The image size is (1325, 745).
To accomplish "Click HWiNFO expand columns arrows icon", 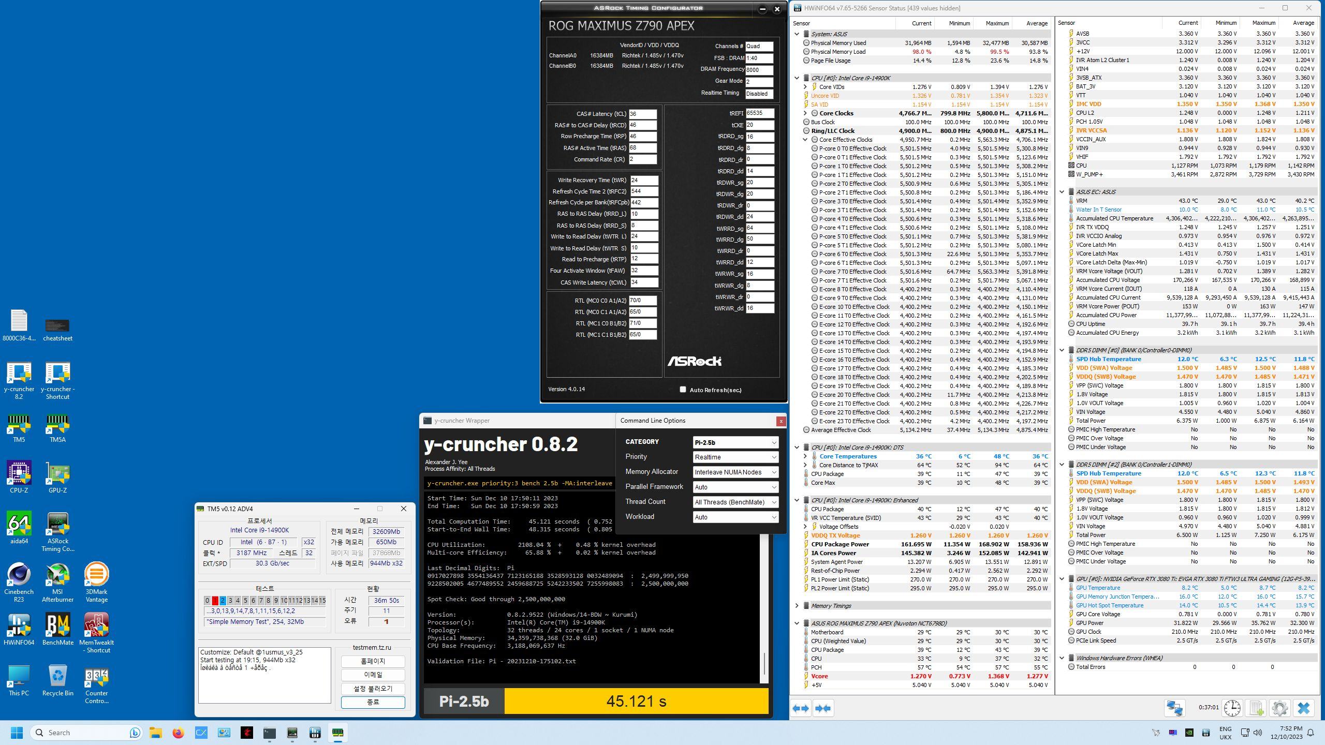I will pyautogui.click(x=801, y=708).
